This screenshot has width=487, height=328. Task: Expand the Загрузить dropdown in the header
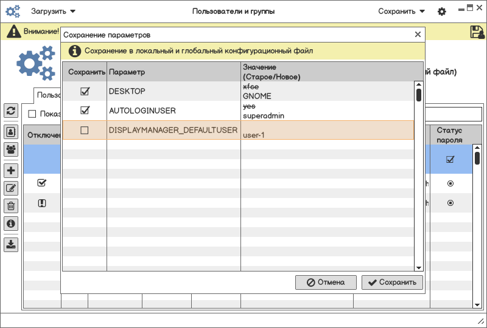point(54,12)
